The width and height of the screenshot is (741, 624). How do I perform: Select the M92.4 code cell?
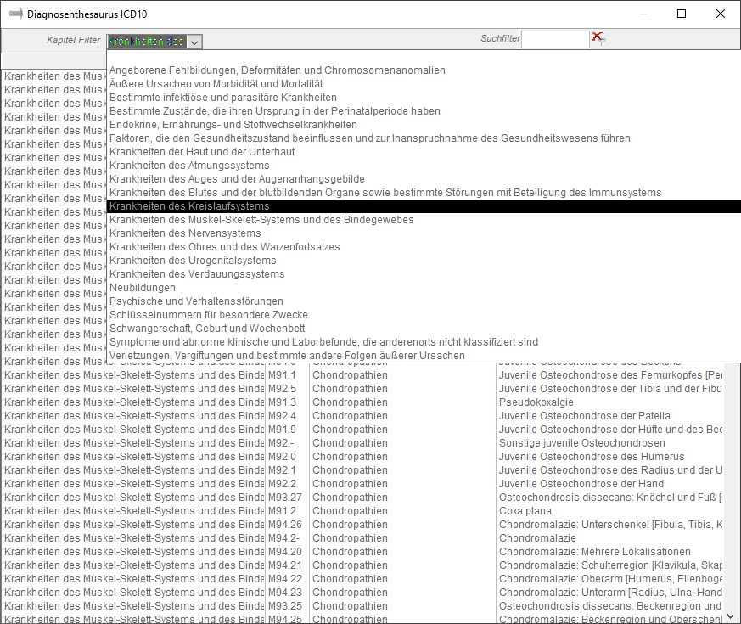pyautogui.click(x=283, y=416)
